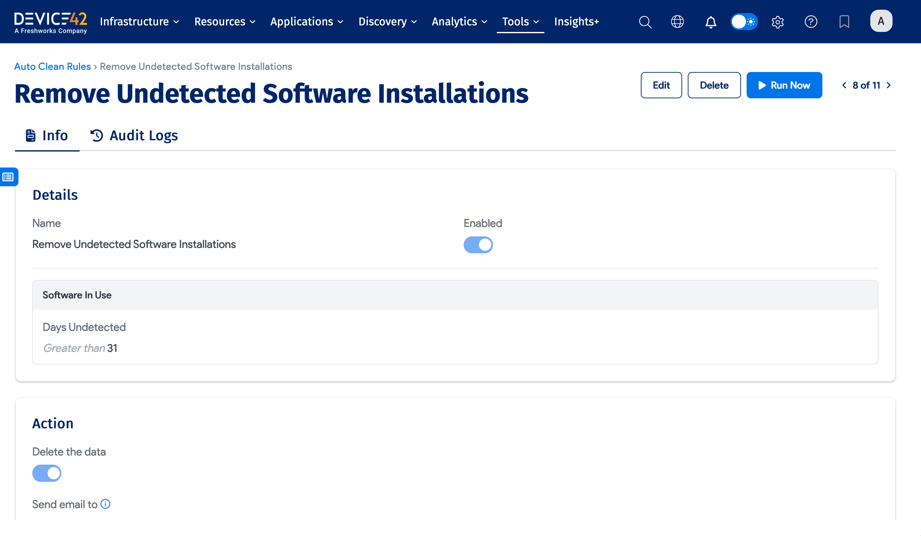This screenshot has height=536, width=921.
Task: Go to previous rule with left chevron
Action: [x=844, y=85]
